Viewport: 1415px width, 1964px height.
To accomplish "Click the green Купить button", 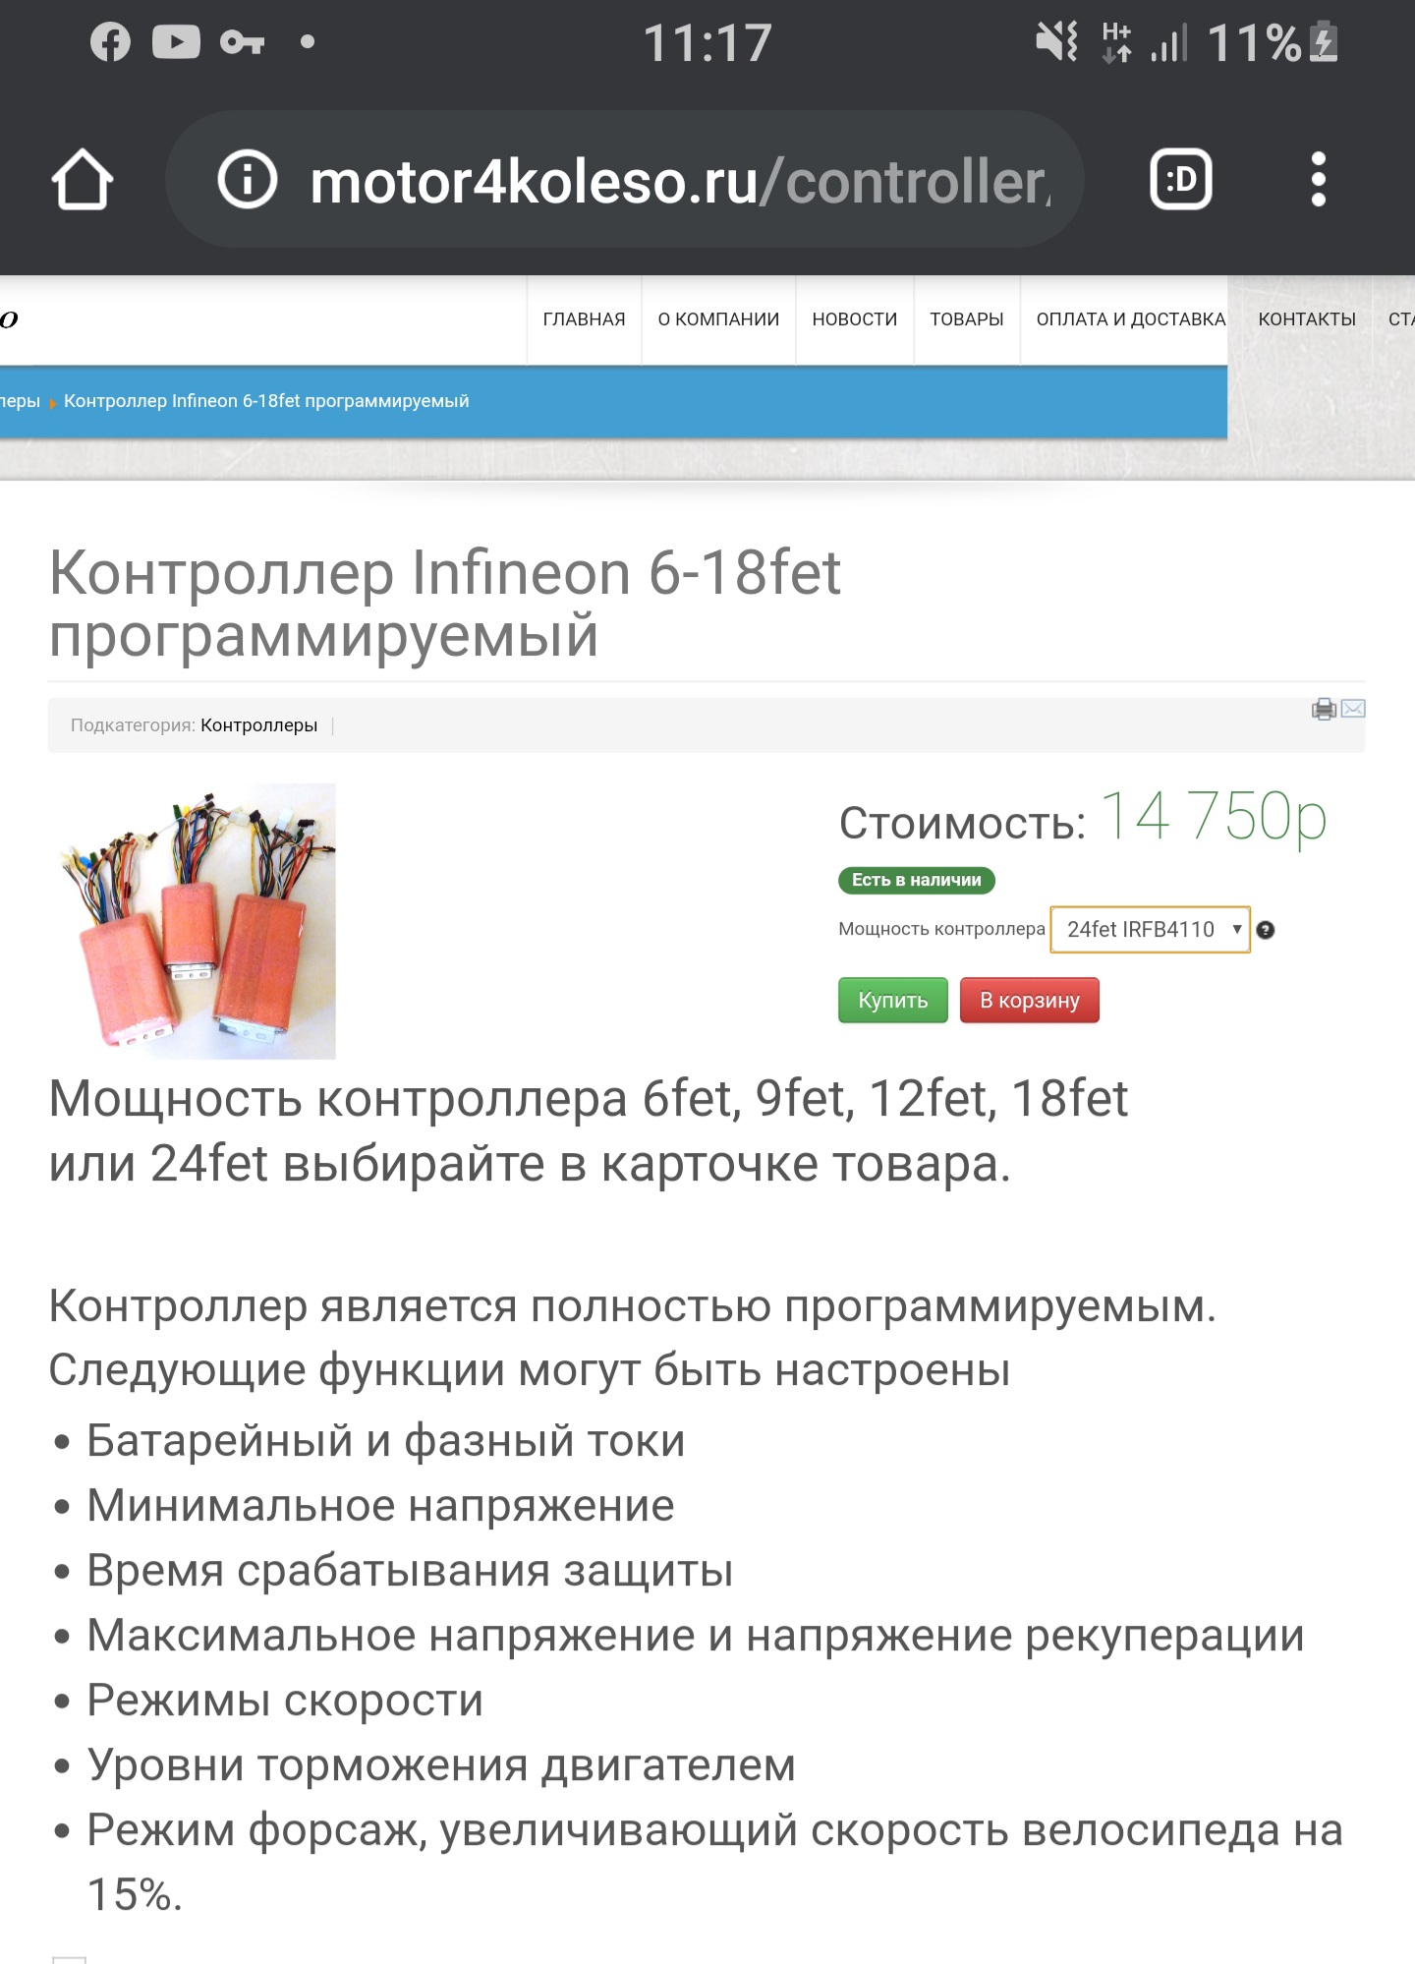I will (893, 1001).
